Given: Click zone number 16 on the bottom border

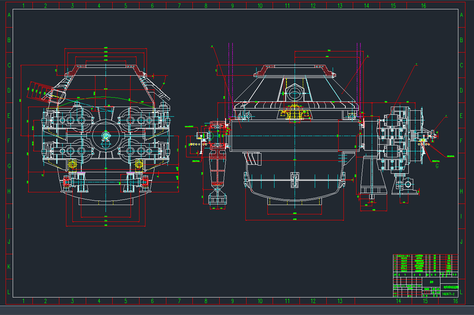Looking at the screenshot, I should [x=455, y=301].
